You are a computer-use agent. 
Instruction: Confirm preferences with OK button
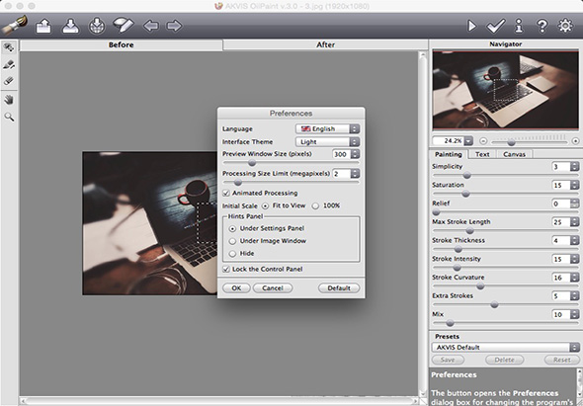click(236, 288)
